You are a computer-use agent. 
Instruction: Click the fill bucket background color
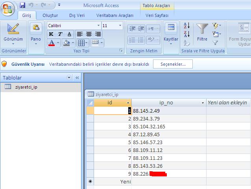coord(66,43)
